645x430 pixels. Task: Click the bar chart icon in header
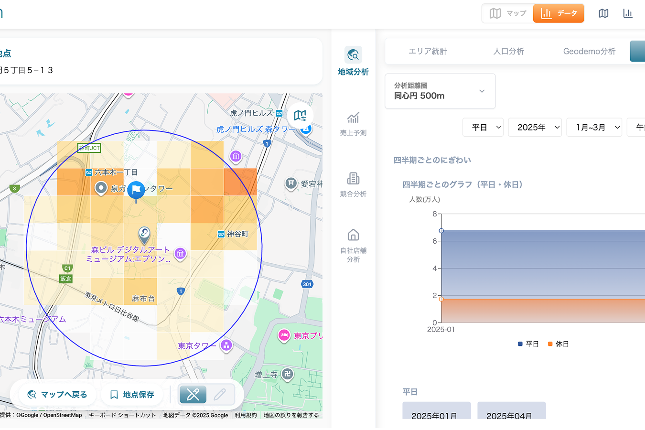[x=628, y=13]
